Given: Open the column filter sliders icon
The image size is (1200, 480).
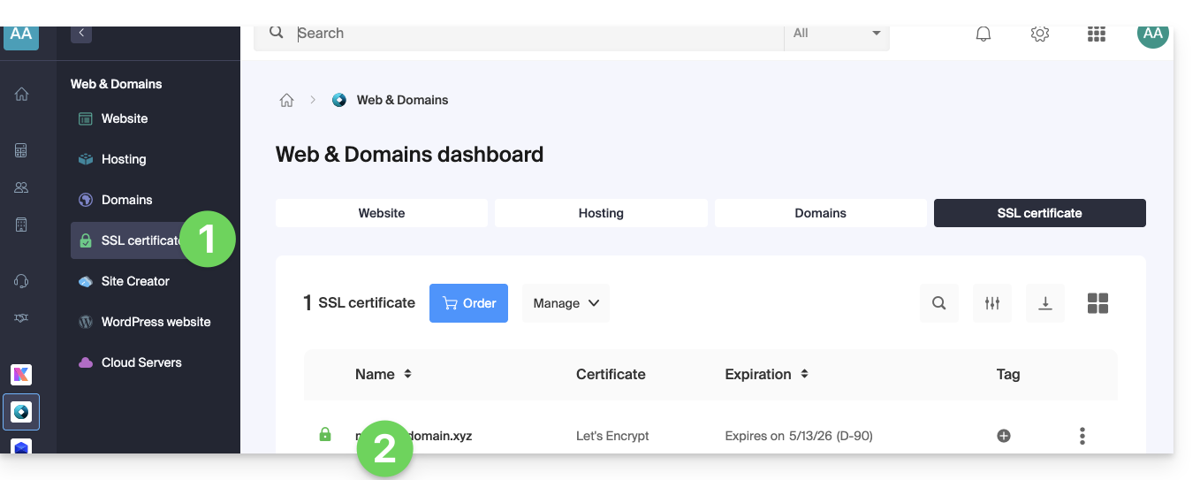Looking at the screenshot, I should point(991,303).
